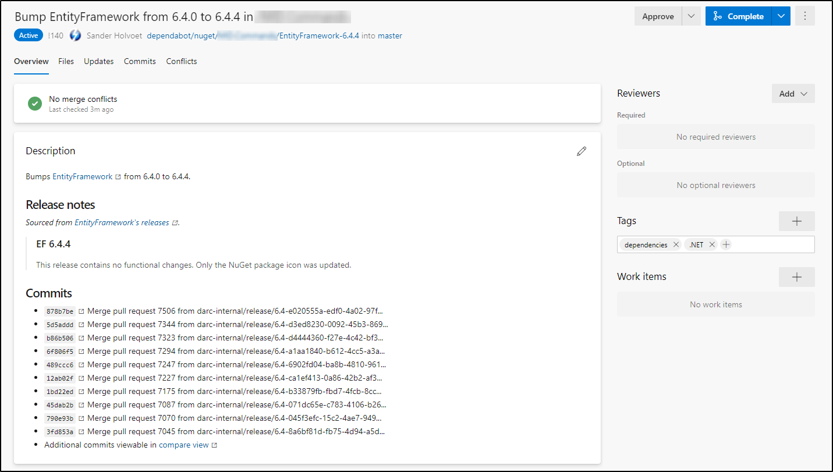Viewport: 833px width, 472px height.
Task: Open external link icon for commit 45dab2b
Action: click(81, 405)
